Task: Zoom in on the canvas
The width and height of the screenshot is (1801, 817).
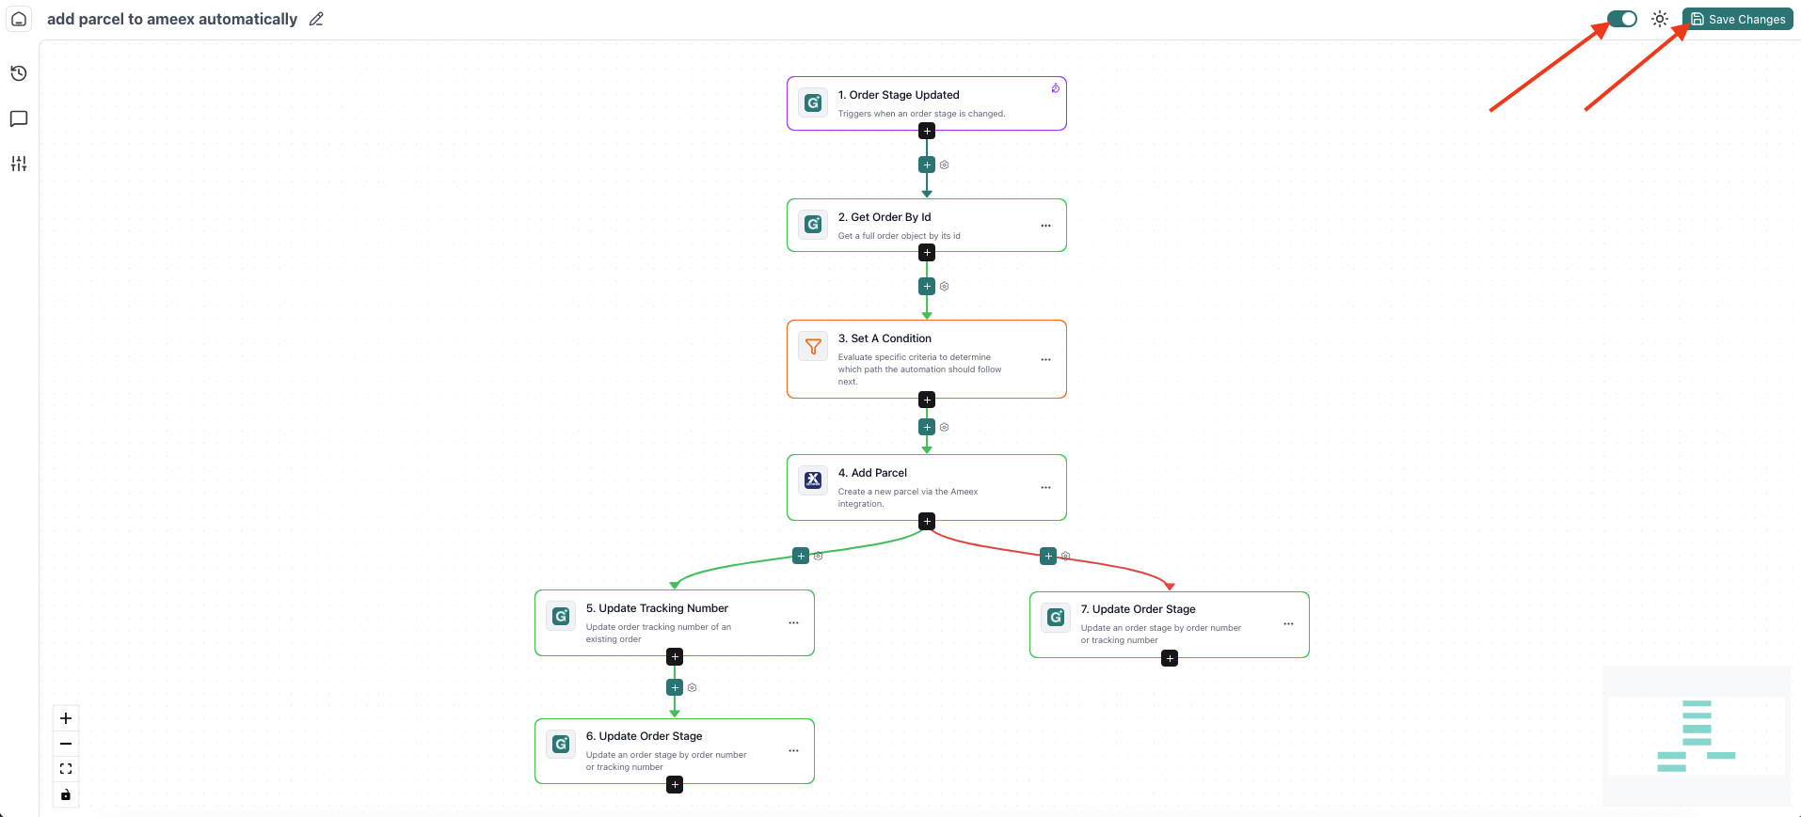Action: tap(66, 718)
